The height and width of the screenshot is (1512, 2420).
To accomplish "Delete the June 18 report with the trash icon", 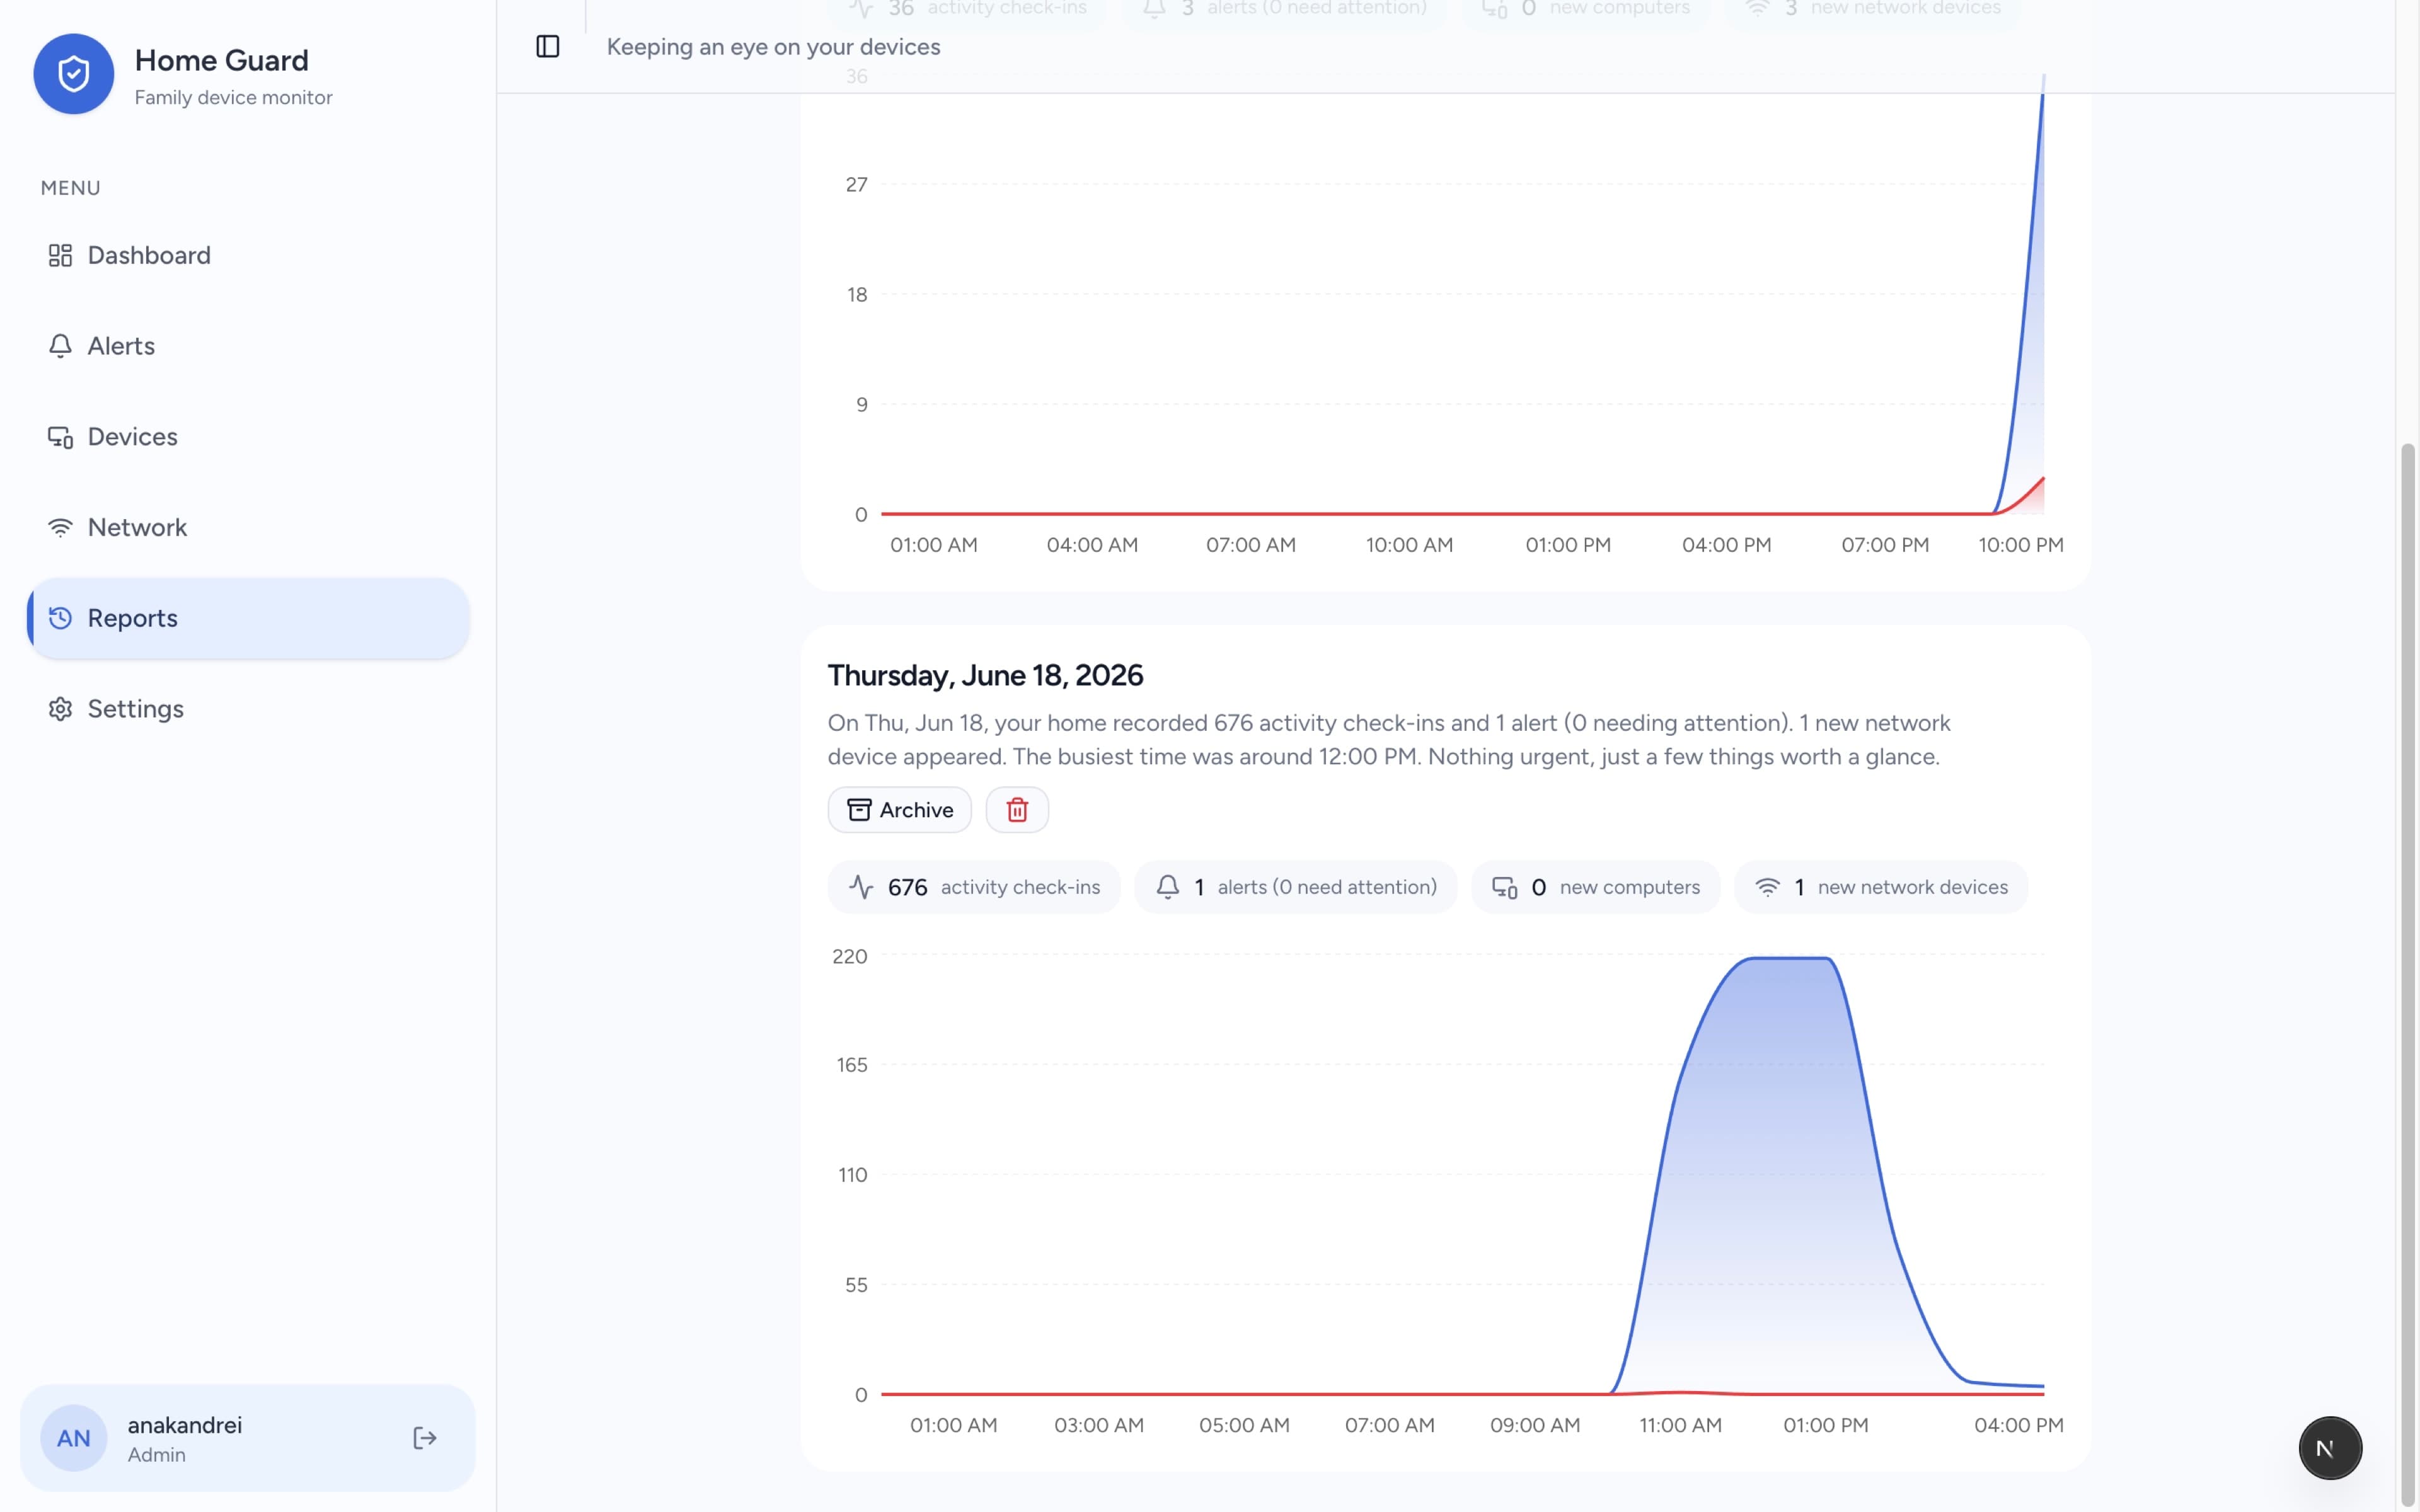I will coord(1017,810).
